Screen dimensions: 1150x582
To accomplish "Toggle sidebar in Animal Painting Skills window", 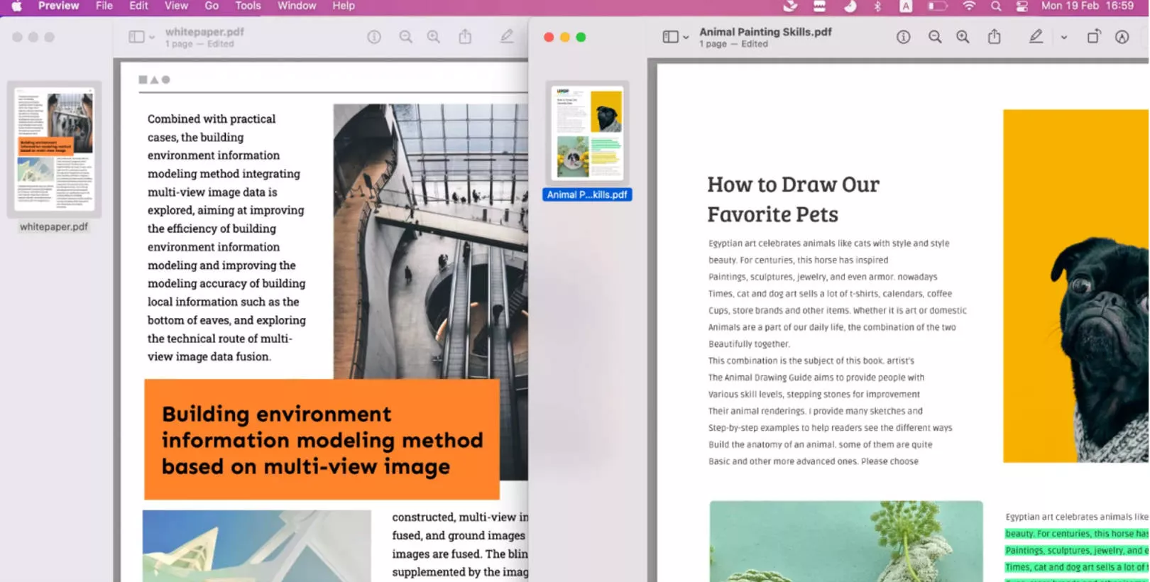I will tap(670, 37).
